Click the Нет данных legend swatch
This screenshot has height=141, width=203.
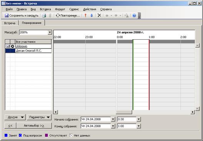tap(71, 135)
